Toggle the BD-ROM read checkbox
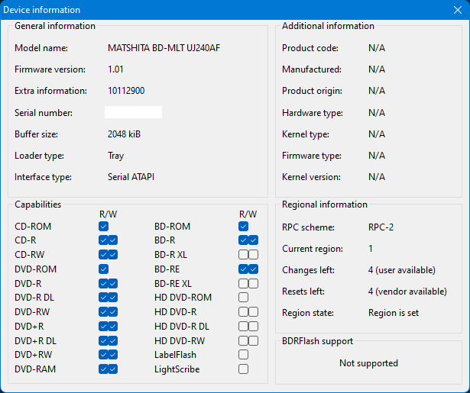Image resolution: width=470 pixels, height=393 pixels. pyautogui.click(x=243, y=227)
